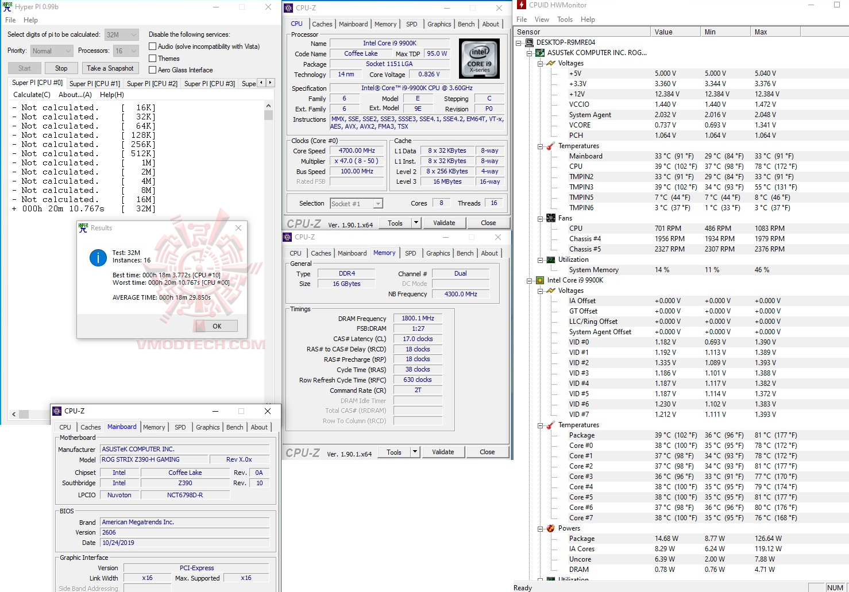Open the About...(A) menu

[75, 95]
